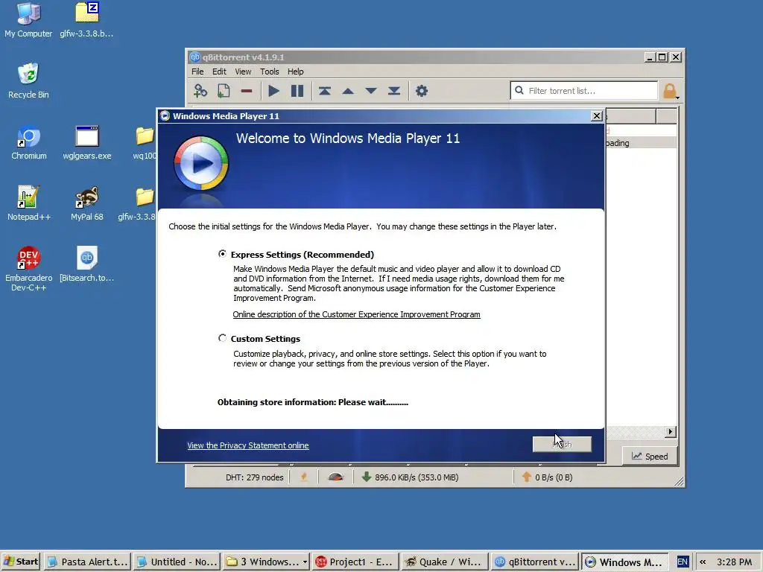The height and width of the screenshot is (572, 763).
Task: Click the DHT: 279 nodes status text
Action: (255, 477)
